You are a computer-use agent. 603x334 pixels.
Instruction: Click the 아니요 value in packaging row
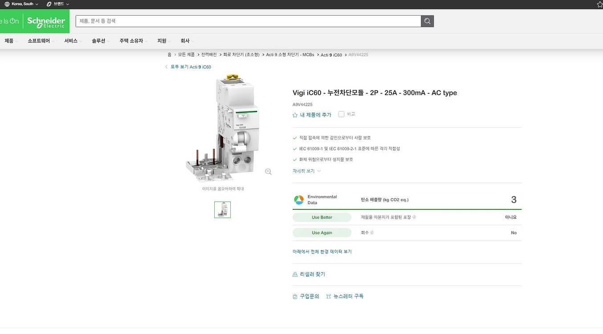click(x=511, y=217)
